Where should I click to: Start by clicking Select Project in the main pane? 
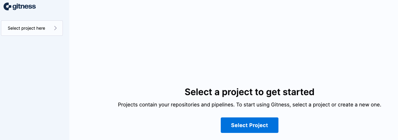tap(249, 125)
